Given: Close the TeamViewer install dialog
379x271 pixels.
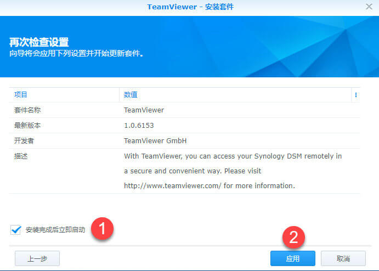Looking at the screenshot, I should pyautogui.click(x=369, y=7).
